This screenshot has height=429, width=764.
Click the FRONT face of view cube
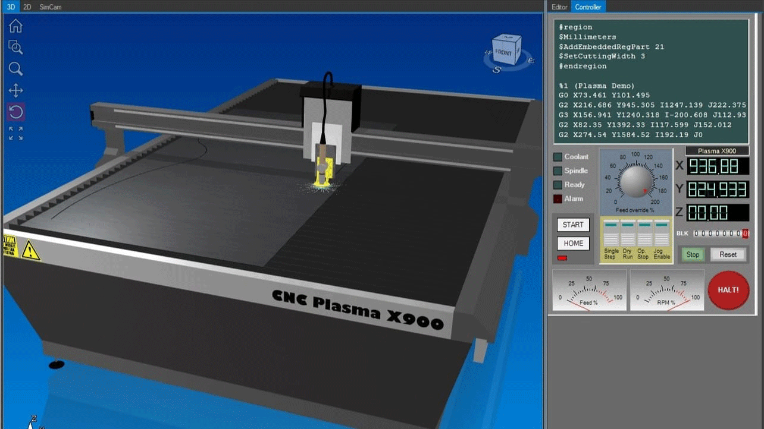click(x=503, y=52)
